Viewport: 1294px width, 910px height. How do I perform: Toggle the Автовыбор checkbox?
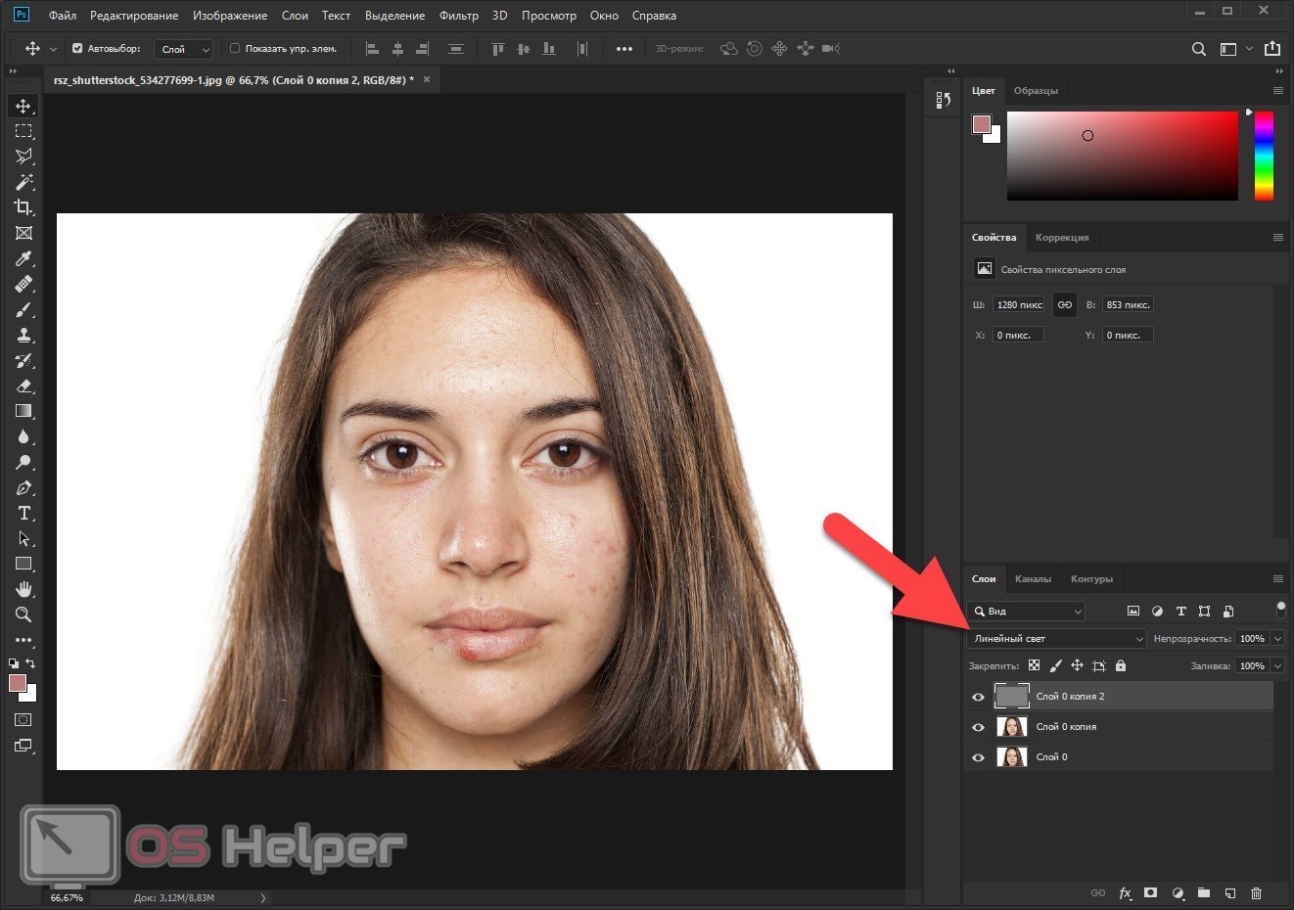[77, 48]
